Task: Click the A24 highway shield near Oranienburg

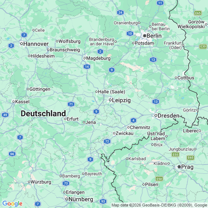Action: (x=120, y=13)
